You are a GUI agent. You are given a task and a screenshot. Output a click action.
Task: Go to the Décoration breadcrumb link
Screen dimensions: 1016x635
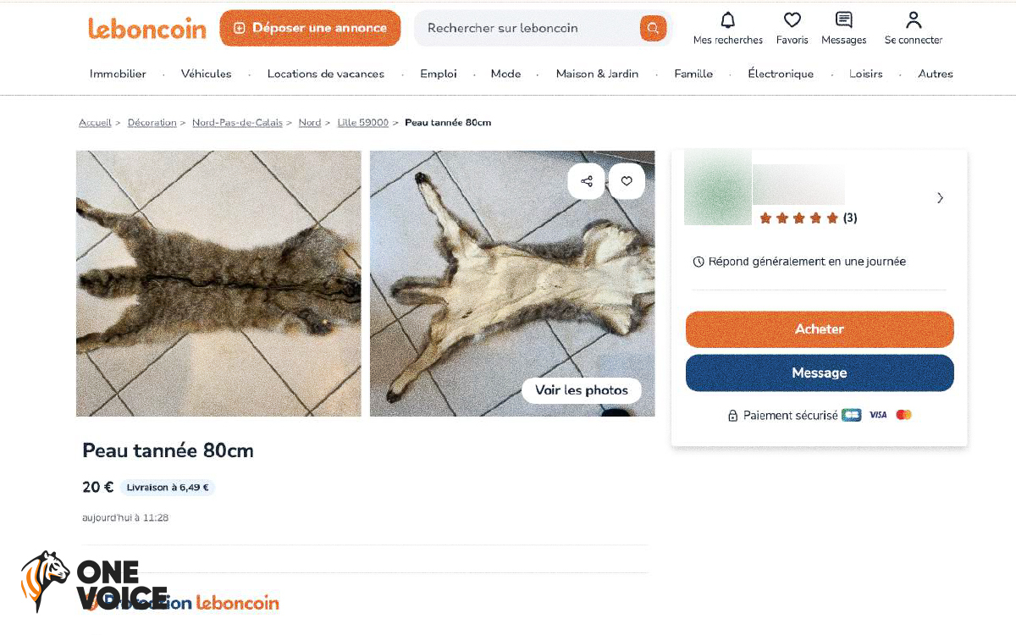coord(152,123)
